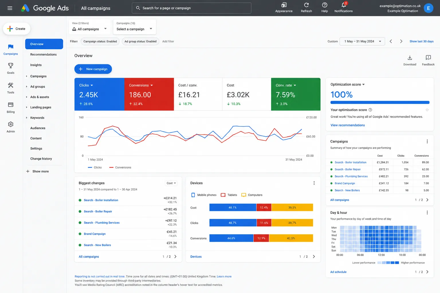Open Settings in the side menu
This screenshot has height=293, width=440.
point(36,149)
